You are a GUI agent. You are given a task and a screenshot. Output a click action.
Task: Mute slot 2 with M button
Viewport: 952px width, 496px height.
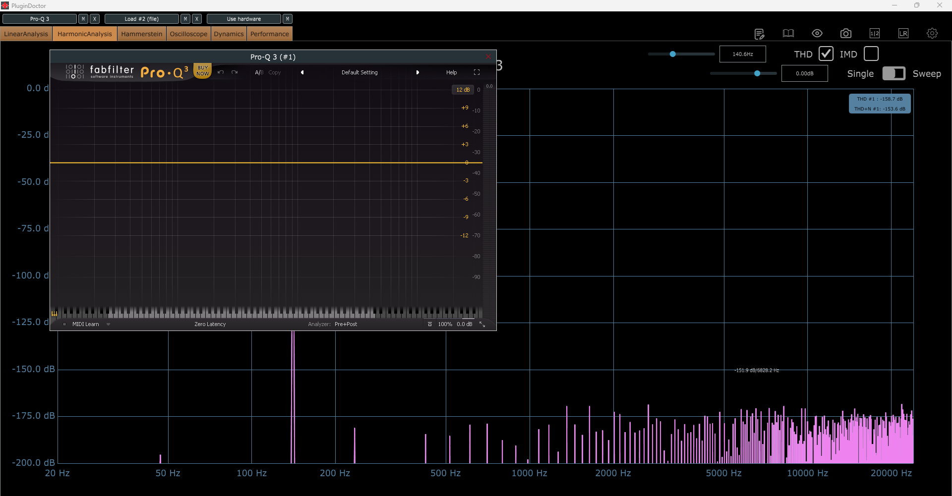click(185, 19)
